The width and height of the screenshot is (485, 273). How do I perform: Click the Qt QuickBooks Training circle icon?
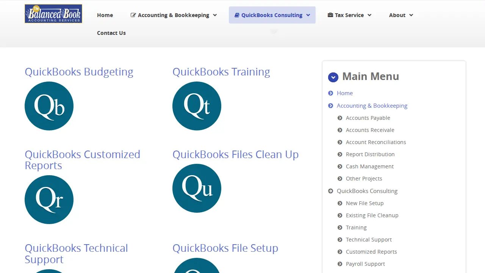[x=197, y=106]
